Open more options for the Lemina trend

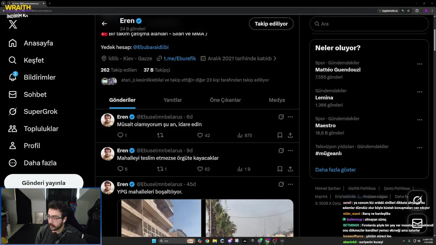coord(420,92)
